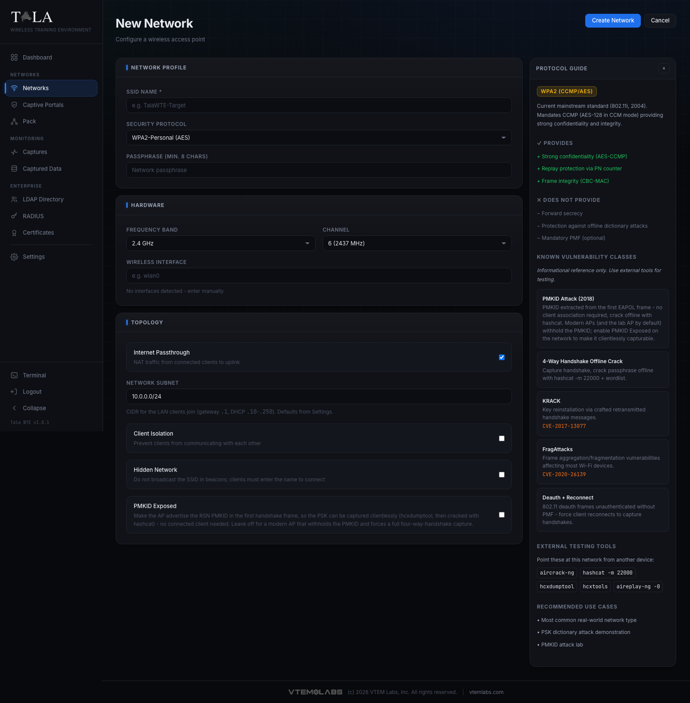Click the KRACK vulnerability card
The image size is (690, 703).
[602, 414]
